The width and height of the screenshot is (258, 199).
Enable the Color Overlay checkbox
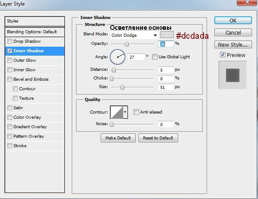tap(10, 117)
